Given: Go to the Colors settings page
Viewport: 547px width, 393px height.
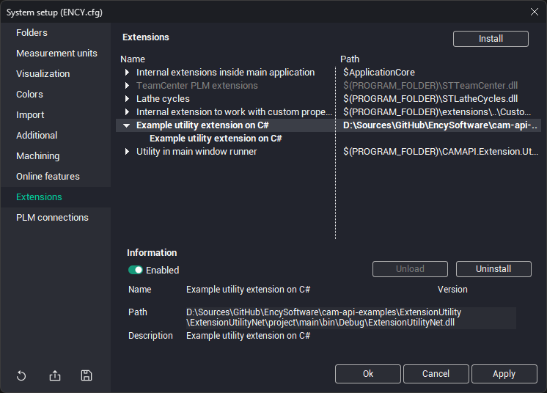Looking at the screenshot, I should pos(30,95).
